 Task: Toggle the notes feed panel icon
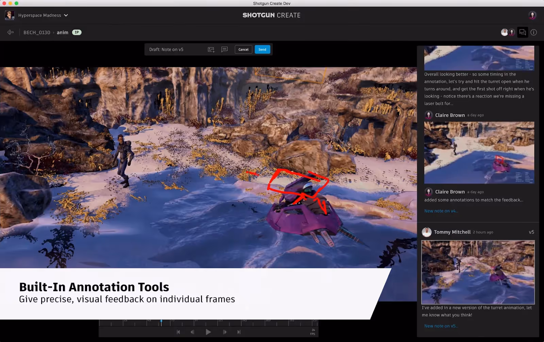523,32
